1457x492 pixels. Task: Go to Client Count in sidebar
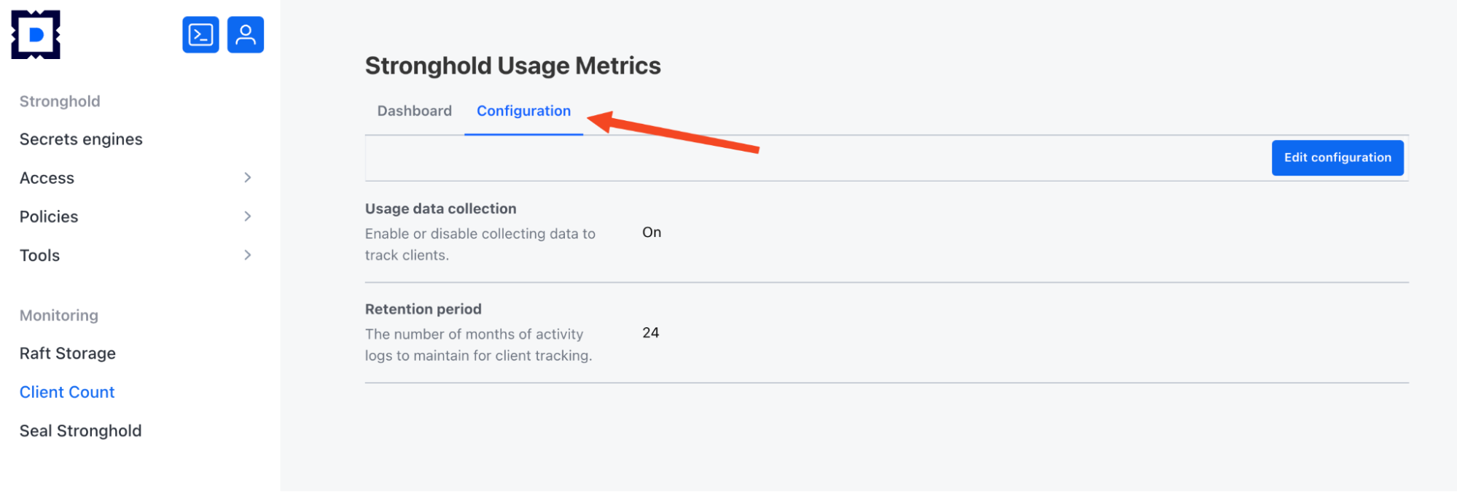(67, 392)
